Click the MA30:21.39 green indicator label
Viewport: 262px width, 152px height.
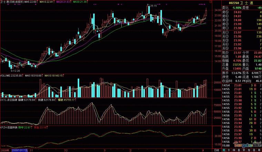[x=80, y=2]
